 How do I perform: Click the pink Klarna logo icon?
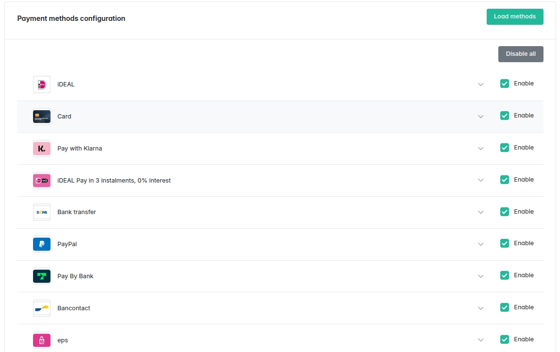(42, 149)
